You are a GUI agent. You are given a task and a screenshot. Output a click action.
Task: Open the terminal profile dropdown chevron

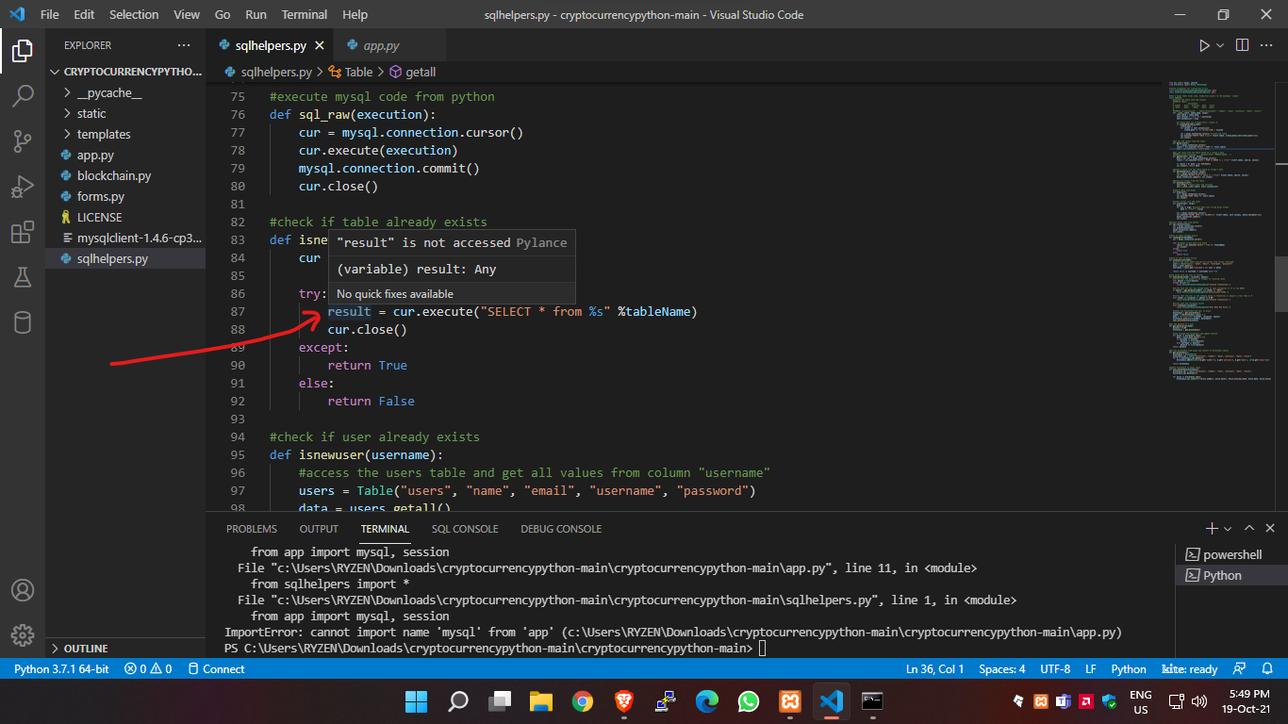pyautogui.click(x=1226, y=528)
